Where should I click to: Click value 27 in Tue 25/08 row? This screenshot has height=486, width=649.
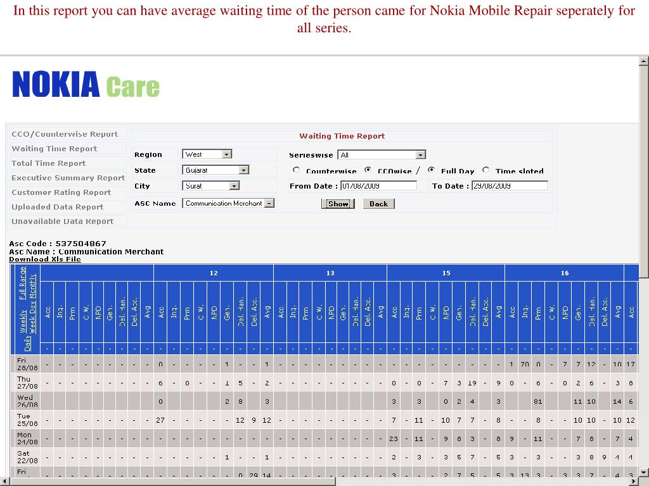[x=160, y=420]
